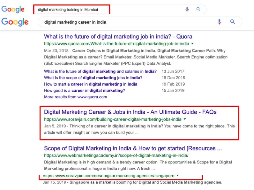Click the snippet starting 'Jan 15, 2019 - Singapore'
Image resolution: width=254 pixels, height=190 pixels.
pos(132,182)
